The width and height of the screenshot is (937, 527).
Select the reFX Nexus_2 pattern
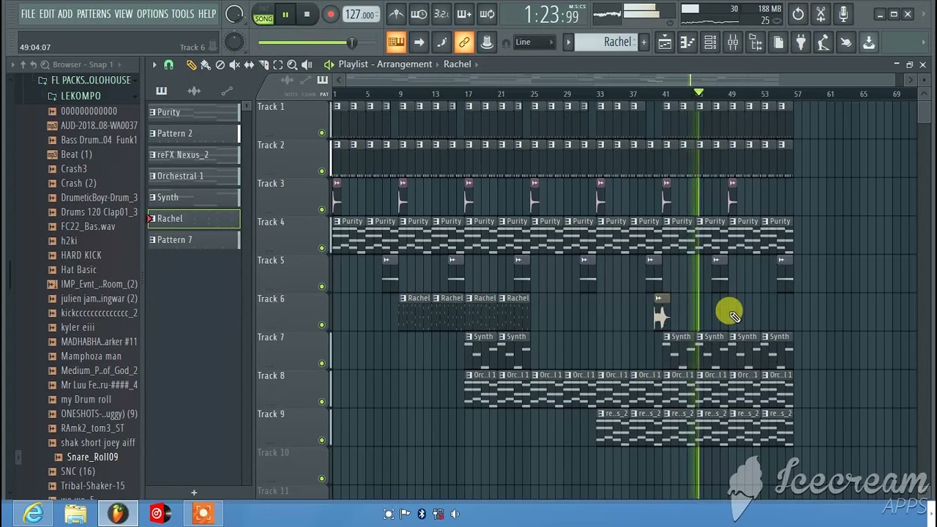tap(194, 154)
